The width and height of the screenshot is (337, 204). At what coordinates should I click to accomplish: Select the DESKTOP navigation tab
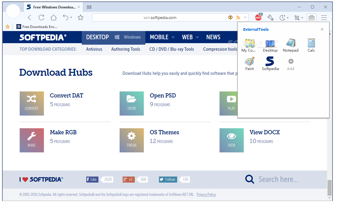[97, 37]
